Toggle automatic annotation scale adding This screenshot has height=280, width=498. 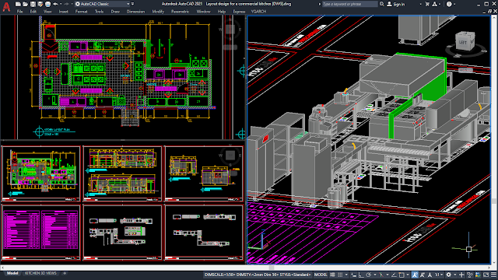tap(422, 275)
